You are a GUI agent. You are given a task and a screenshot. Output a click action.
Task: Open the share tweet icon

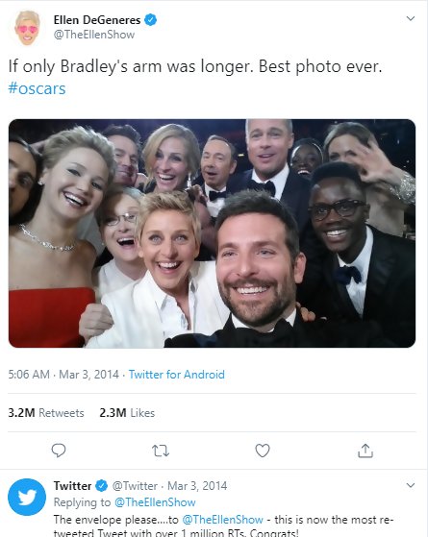[365, 451]
